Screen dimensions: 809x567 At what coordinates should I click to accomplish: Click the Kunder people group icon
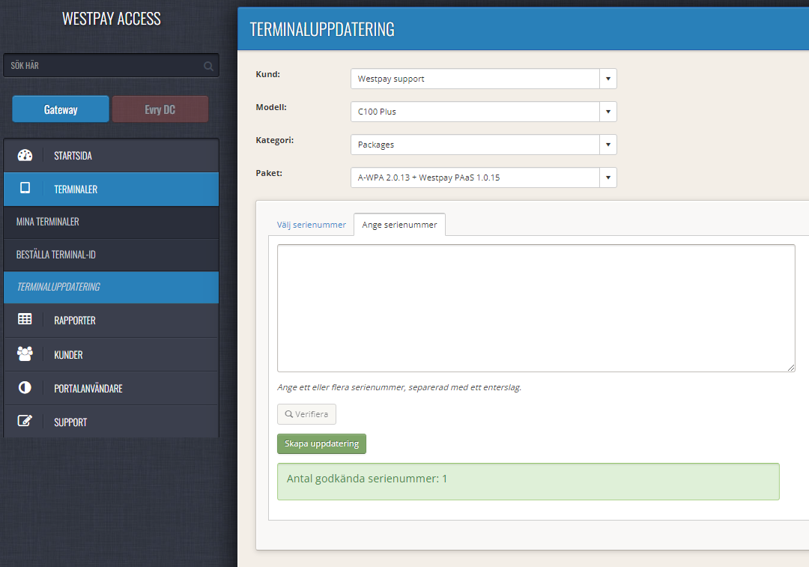tap(25, 354)
